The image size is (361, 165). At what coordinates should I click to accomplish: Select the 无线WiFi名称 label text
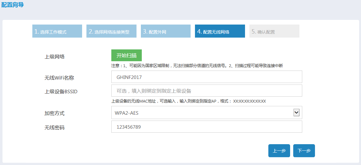pyautogui.click(x=59, y=78)
